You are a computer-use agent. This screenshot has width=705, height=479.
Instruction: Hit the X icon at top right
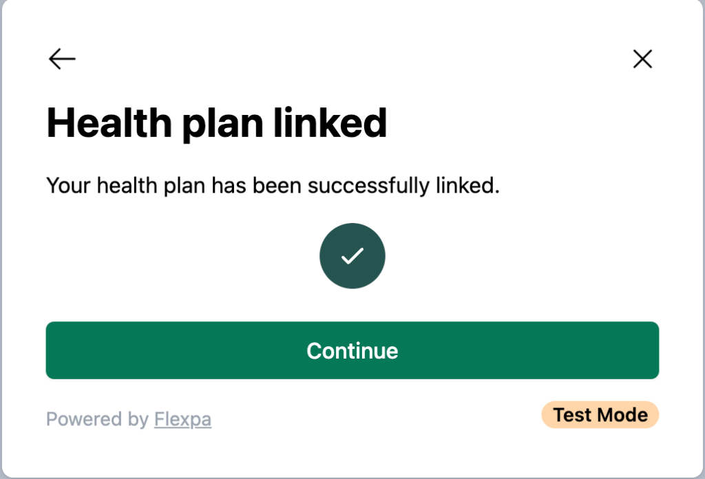642,59
